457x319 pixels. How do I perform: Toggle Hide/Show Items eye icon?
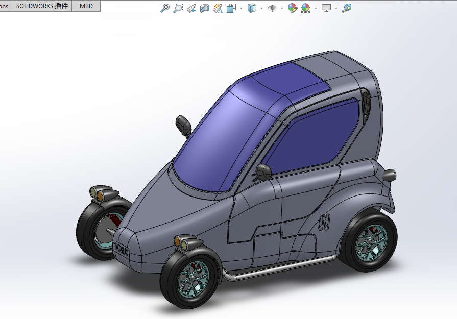click(272, 8)
